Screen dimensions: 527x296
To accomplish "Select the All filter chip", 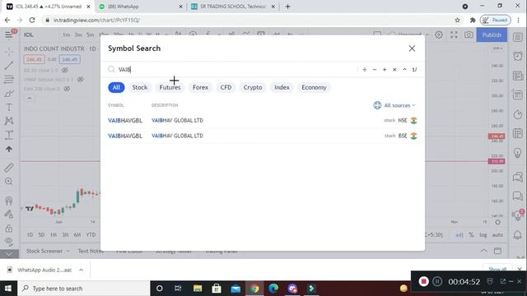I will pos(116,87).
